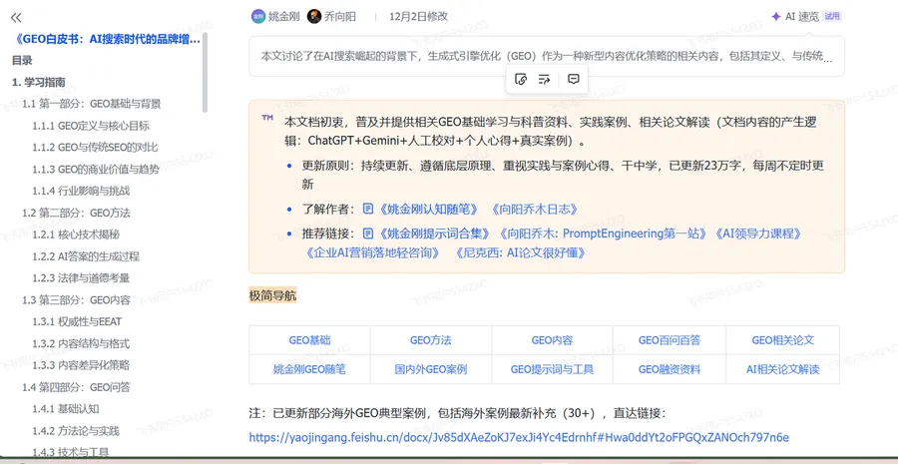
Task: Go to 1.3.3 内容差异化策略
Action: [x=81, y=365]
